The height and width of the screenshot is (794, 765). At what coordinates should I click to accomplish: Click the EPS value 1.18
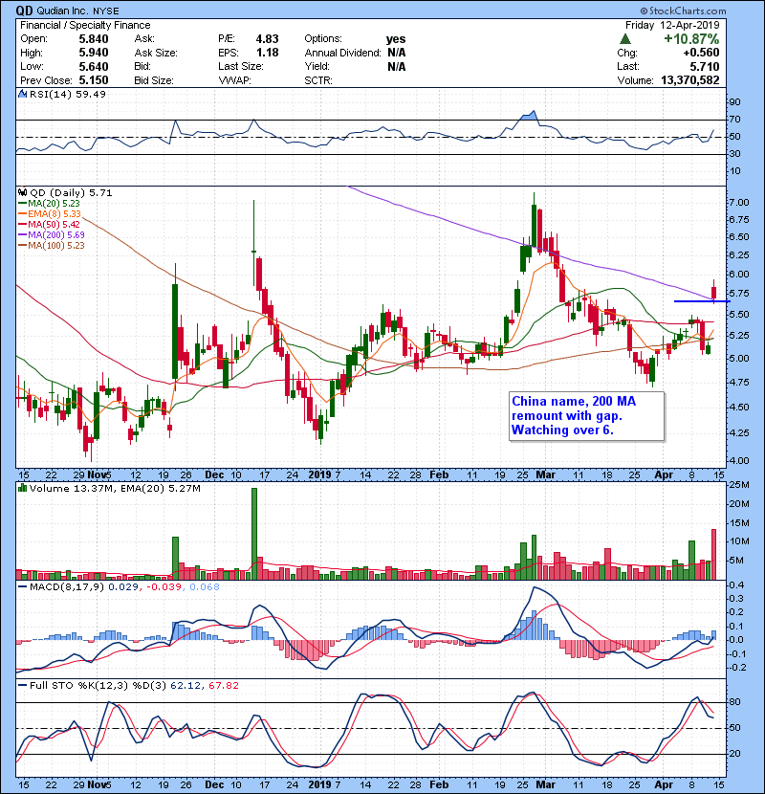click(267, 53)
